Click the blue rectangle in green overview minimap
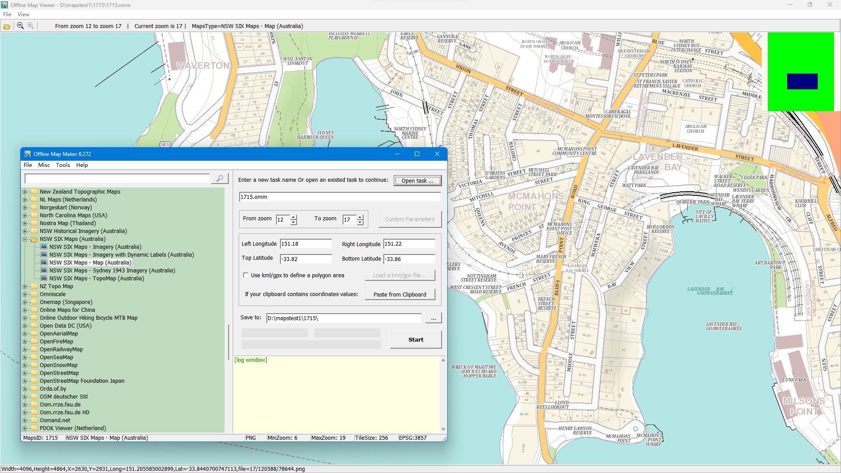This screenshot has height=473, width=841. (802, 81)
